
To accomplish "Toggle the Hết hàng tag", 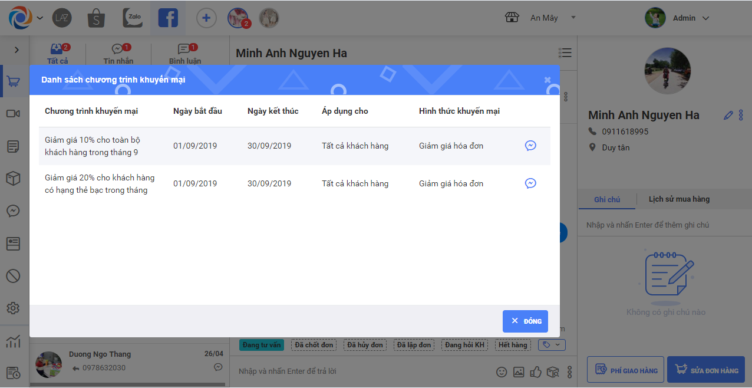I will coord(512,345).
